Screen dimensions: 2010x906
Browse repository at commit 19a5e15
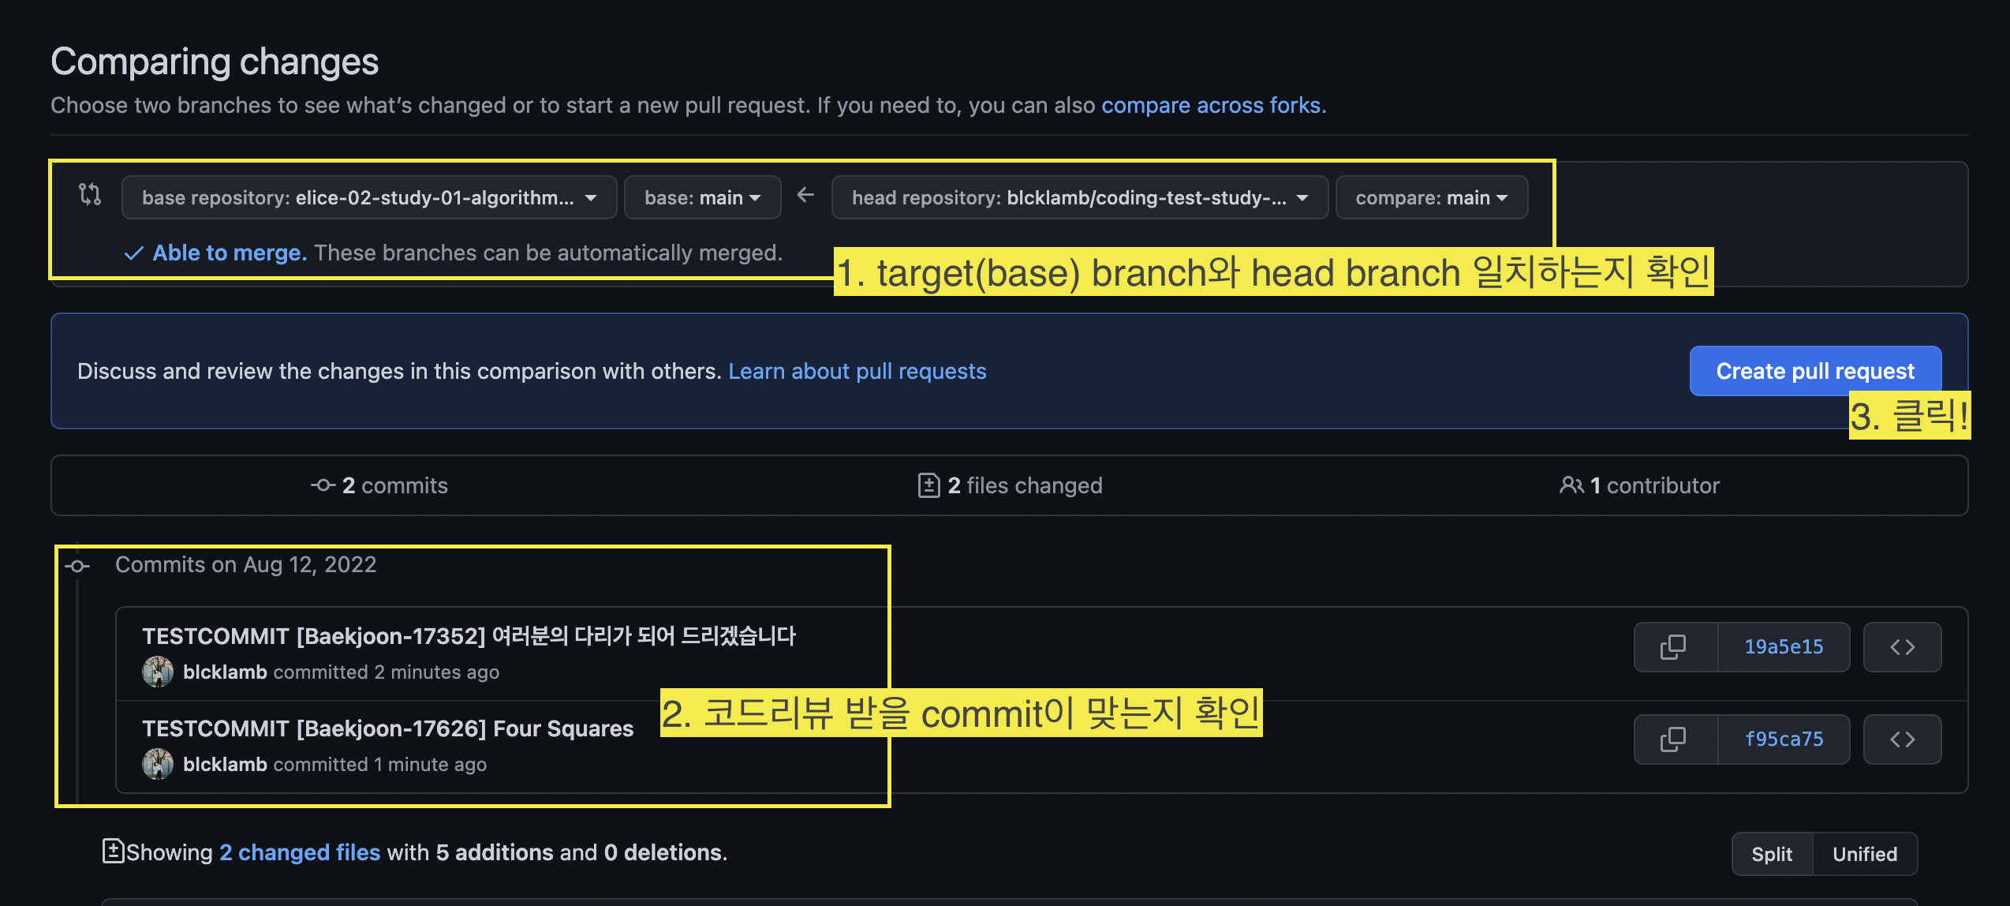[1902, 647]
